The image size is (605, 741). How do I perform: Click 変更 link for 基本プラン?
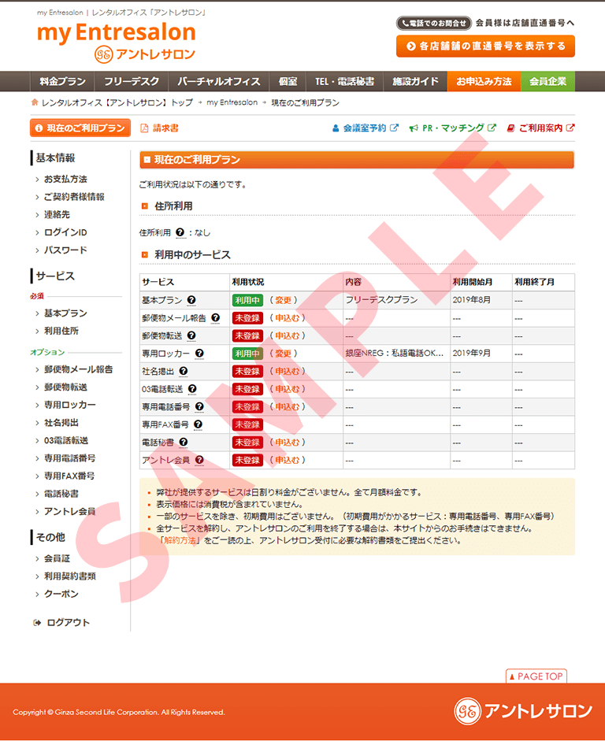(x=282, y=300)
